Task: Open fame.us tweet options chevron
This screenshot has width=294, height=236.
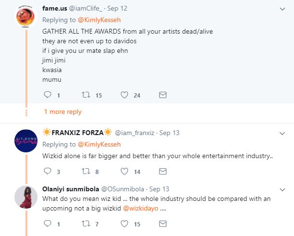Action: tap(282, 9)
